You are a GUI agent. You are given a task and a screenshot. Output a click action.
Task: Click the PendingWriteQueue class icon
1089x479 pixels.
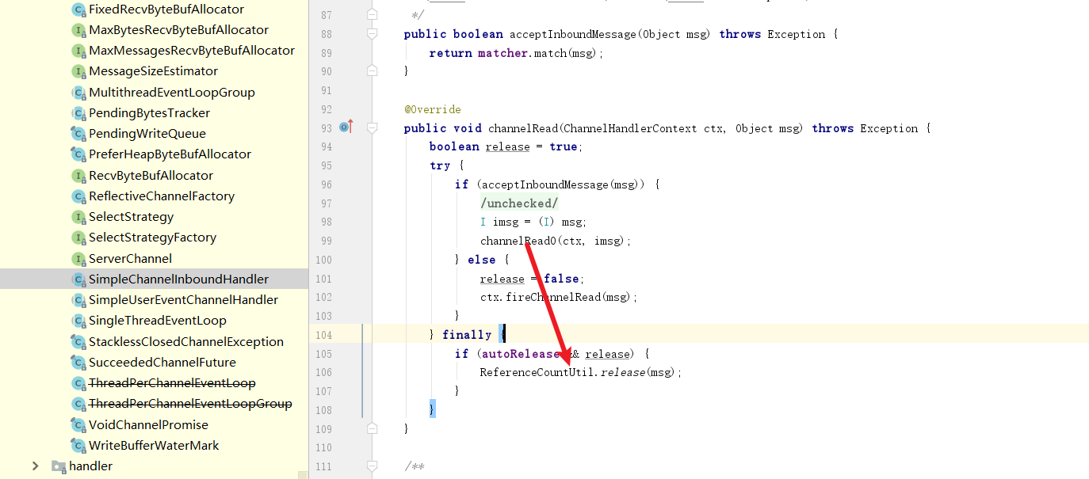click(78, 134)
